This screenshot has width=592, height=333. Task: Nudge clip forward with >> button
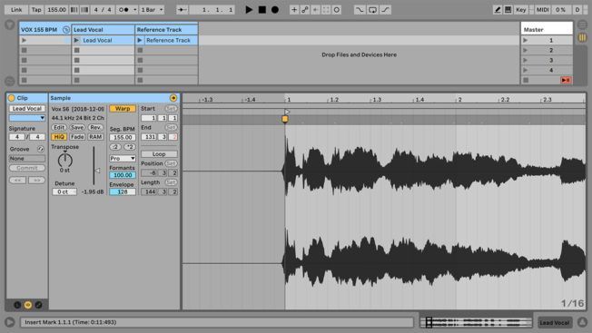pyautogui.click(x=36, y=181)
